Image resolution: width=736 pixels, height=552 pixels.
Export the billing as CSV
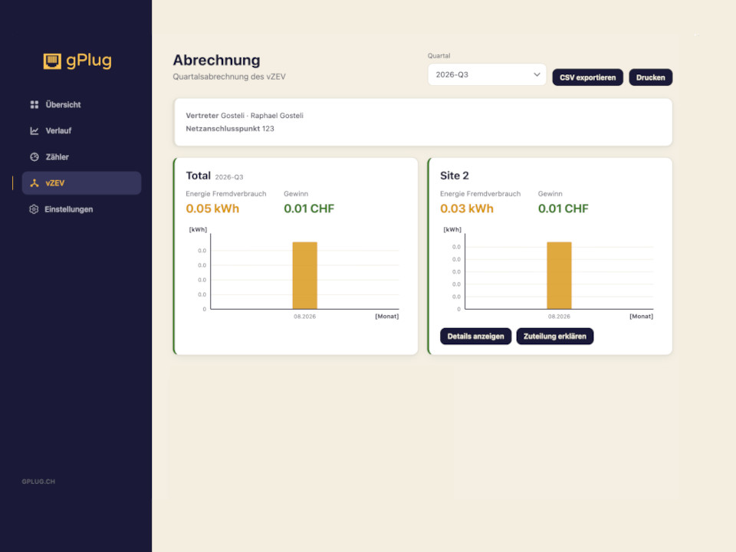click(588, 77)
